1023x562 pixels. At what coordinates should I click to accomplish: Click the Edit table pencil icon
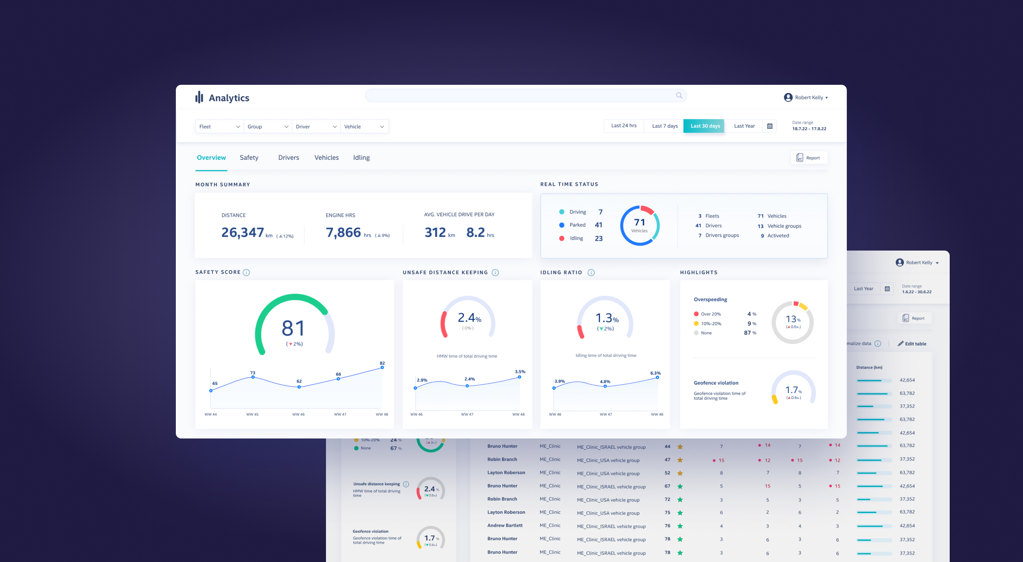[900, 344]
